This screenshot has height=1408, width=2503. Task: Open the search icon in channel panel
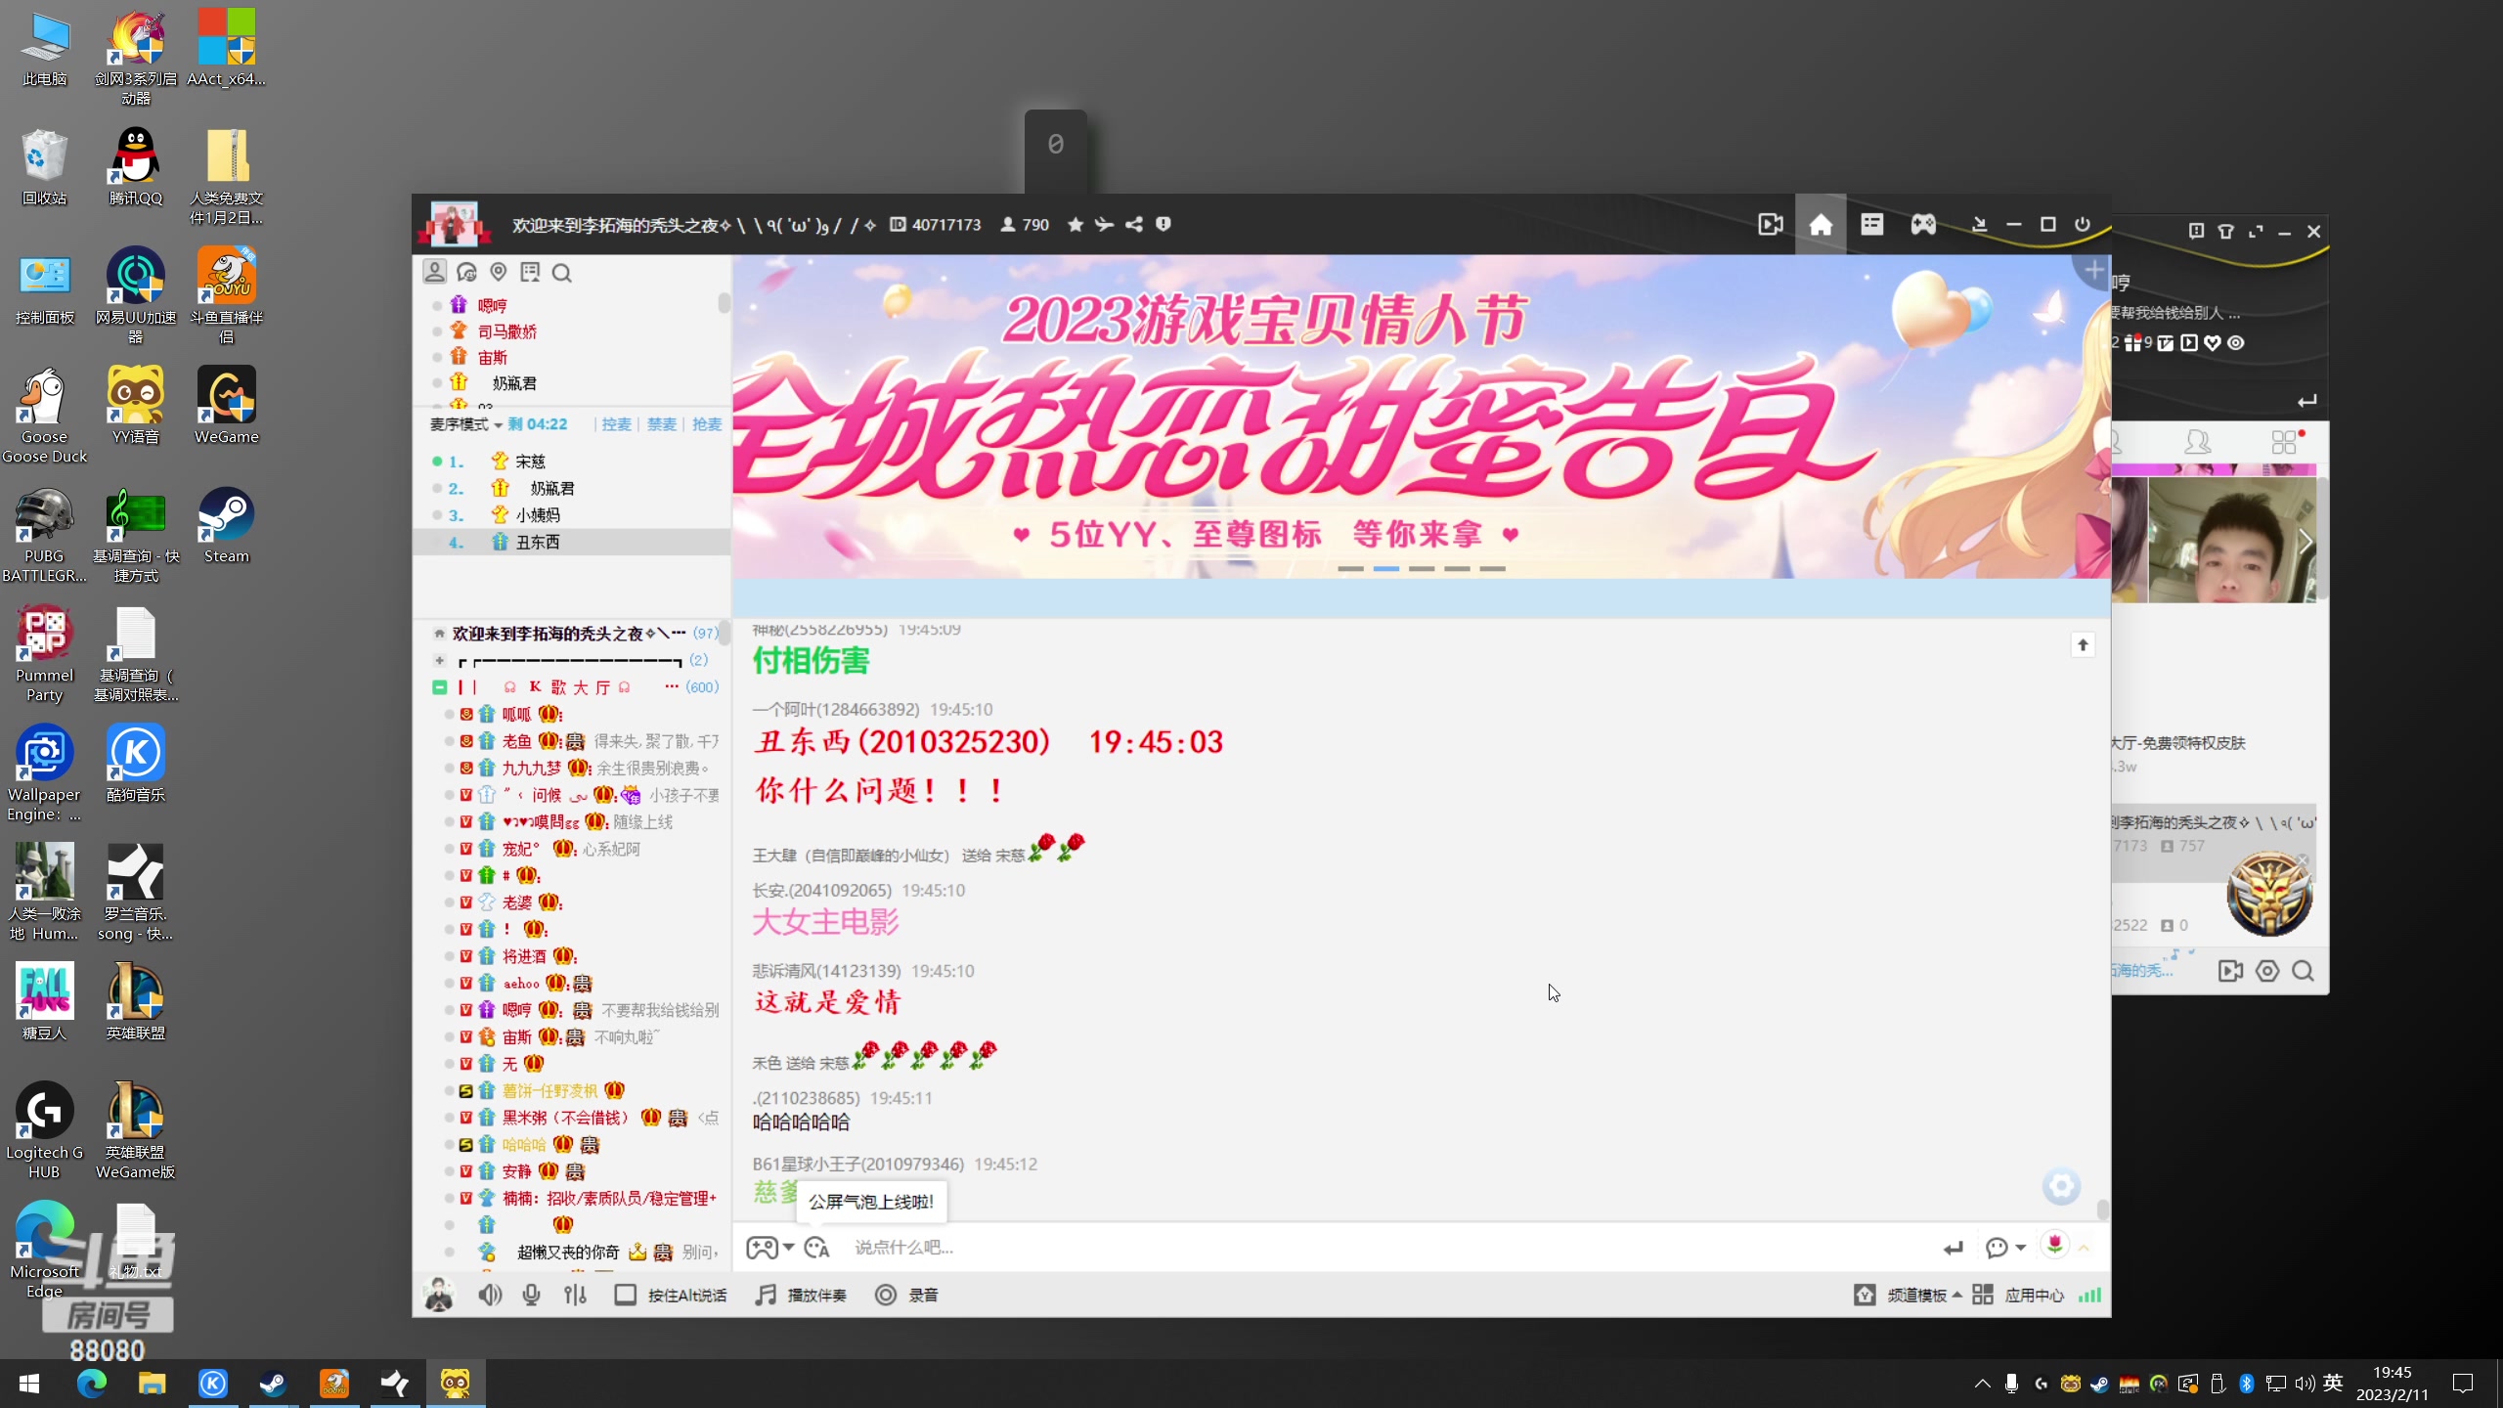563,272
